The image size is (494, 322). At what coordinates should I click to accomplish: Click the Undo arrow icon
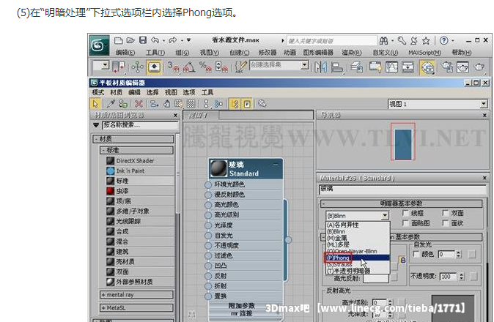tap(155, 40)
